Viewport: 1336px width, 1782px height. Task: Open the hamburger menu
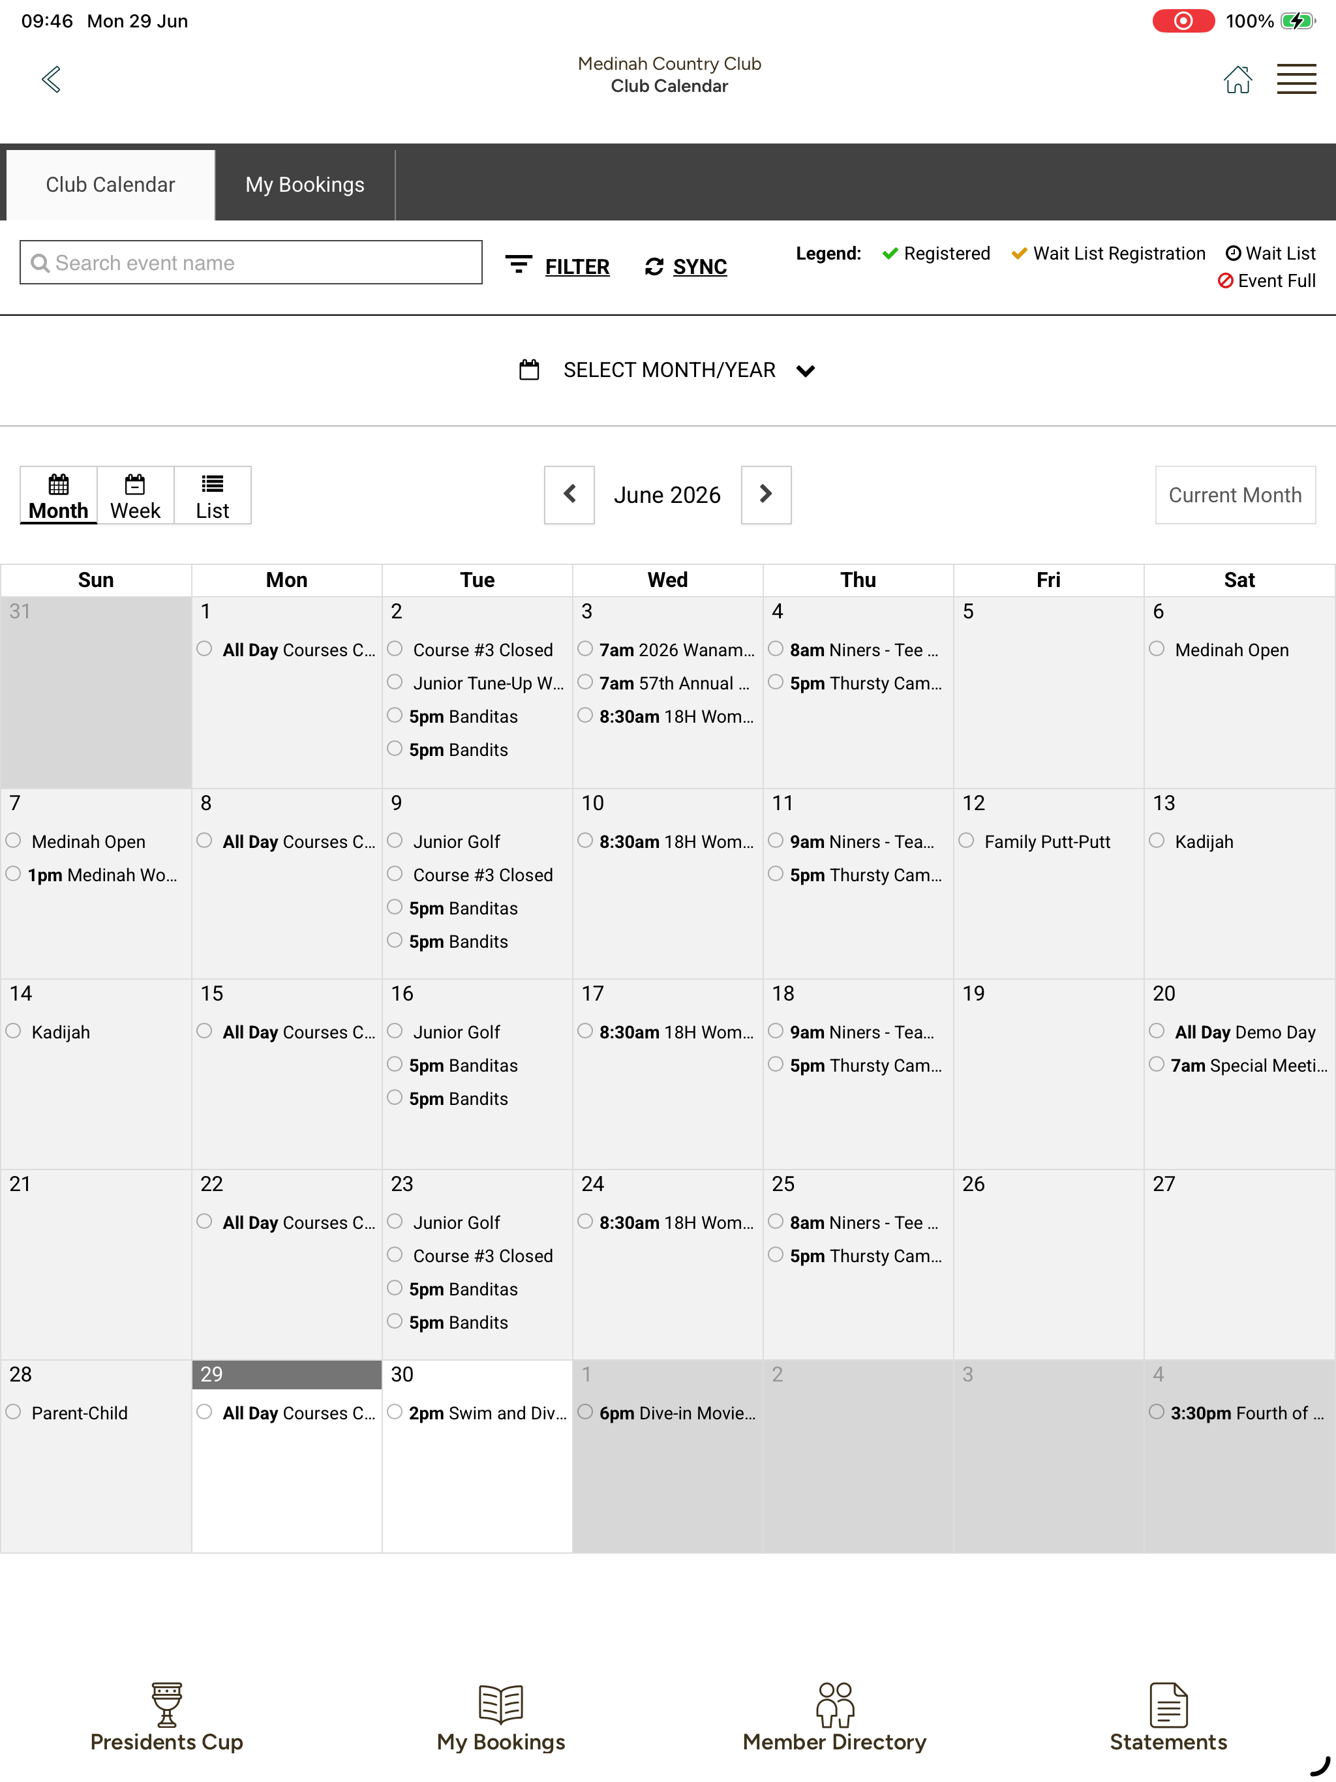point(1296,79)
